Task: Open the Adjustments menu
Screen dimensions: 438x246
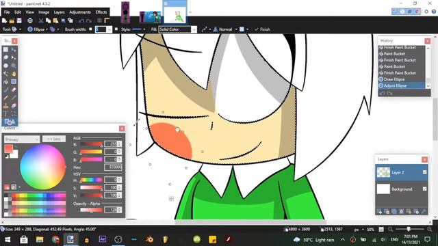Action: (x=80, y=12)
